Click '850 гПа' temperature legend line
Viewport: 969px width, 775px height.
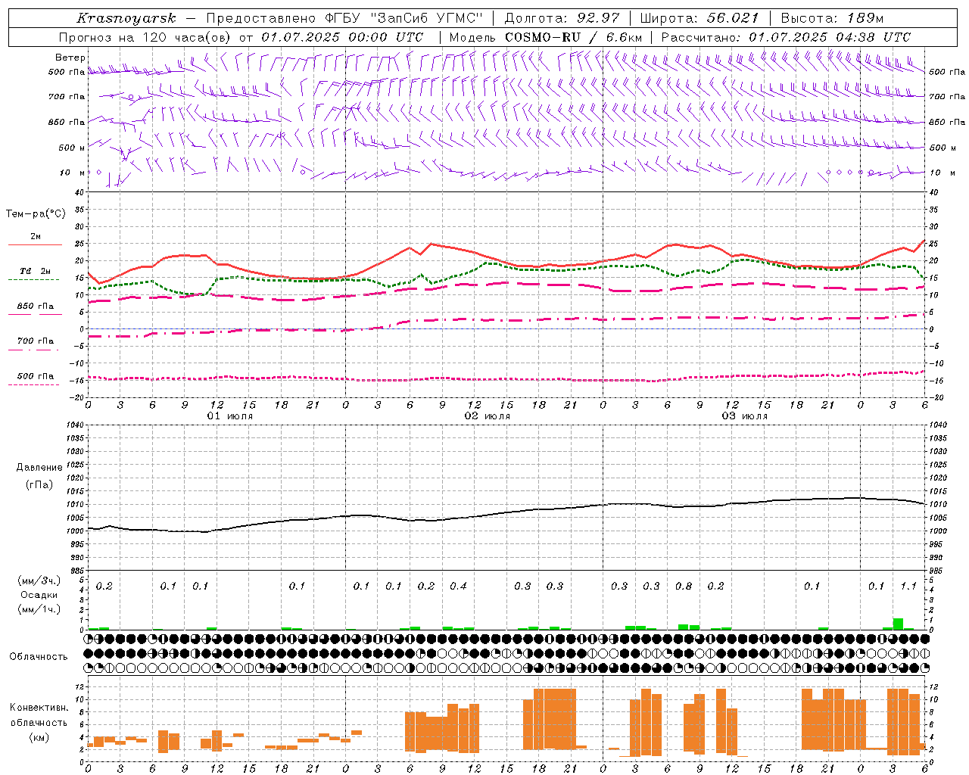[35, 314]
